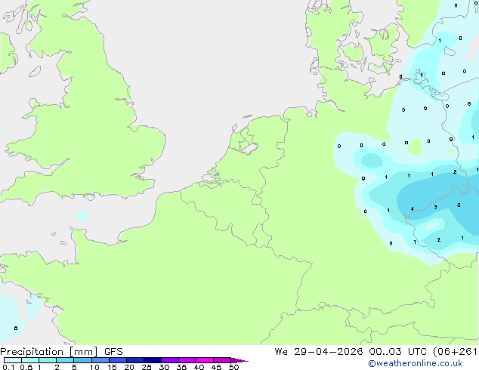Click the legend label "0.5"

(x=26, y=367)
